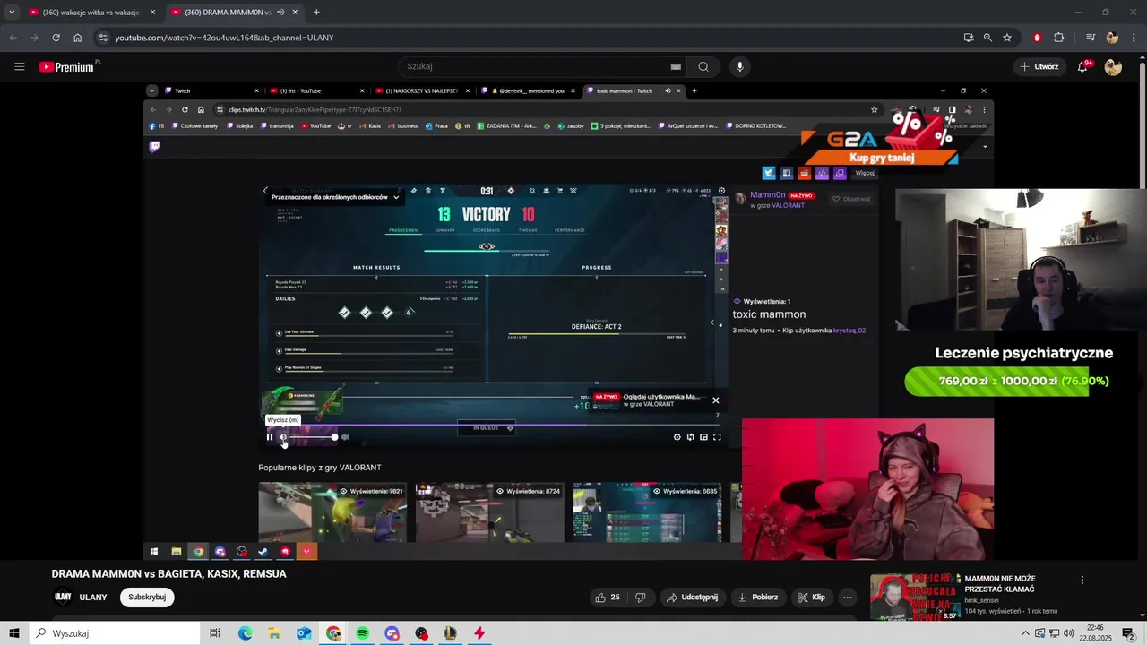This screenshot has height=645, width=1147.
Task: Share the video with Udostępnij
Action: tap(692, 597)
